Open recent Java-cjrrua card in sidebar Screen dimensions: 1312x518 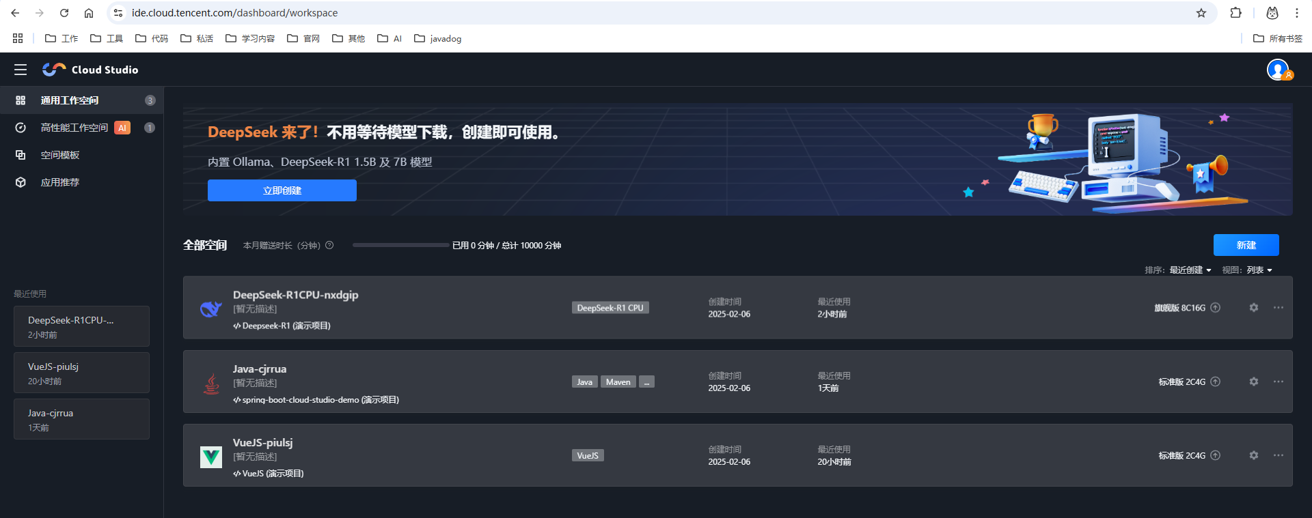[81, 419]
